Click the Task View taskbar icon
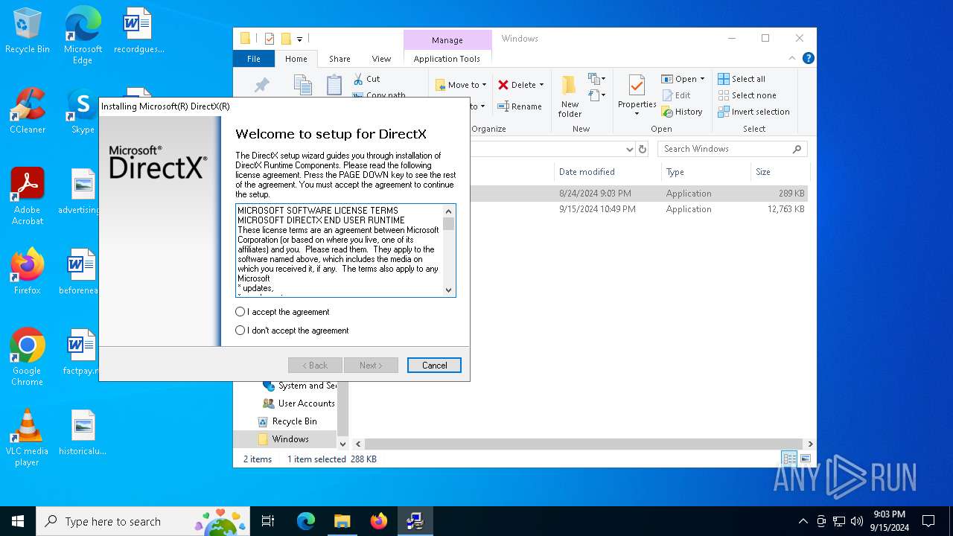This screenshot has width=953, height=536. (268, 521)
